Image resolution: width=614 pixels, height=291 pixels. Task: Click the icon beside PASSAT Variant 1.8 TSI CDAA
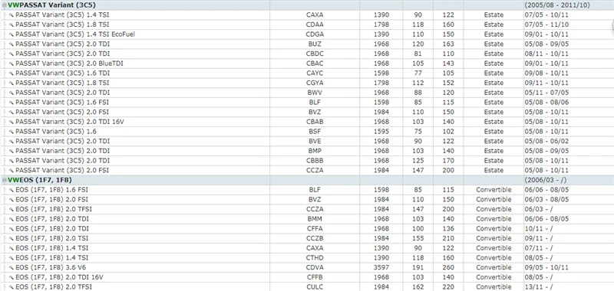pos(12,25)
